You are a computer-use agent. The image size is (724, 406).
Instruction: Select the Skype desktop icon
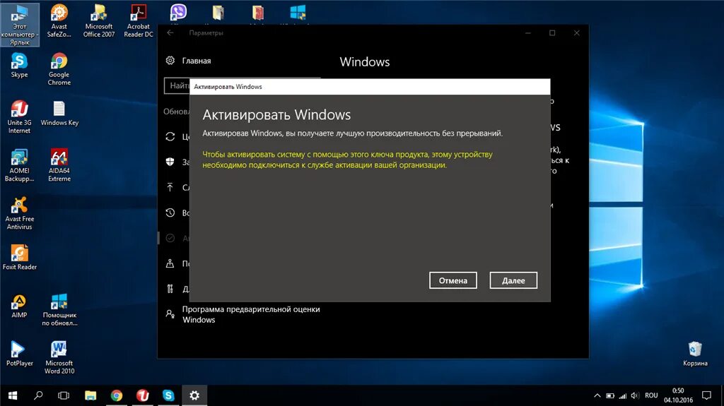[x=19, y=65]
